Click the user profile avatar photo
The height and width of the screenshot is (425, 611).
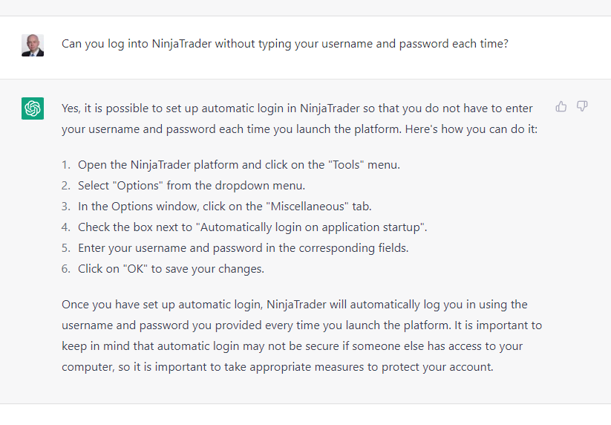33,45
